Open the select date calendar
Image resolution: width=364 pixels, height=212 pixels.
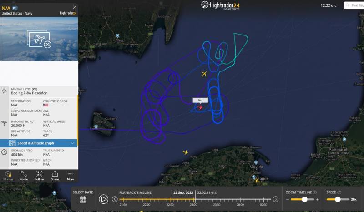[x=83, y=199]
